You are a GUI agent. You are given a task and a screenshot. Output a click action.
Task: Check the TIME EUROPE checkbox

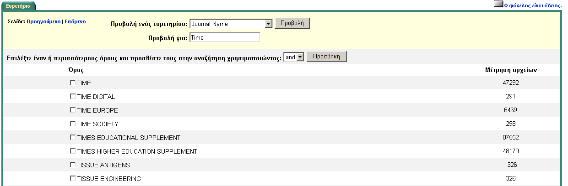coord(72,110)
